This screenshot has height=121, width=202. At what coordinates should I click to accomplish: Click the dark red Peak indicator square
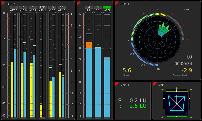[192, 9]
